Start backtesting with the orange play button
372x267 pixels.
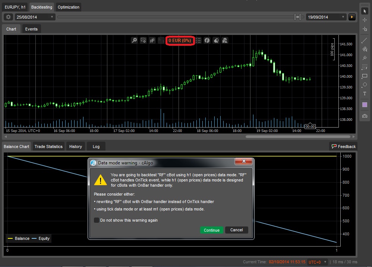click(x=352, y=17)
